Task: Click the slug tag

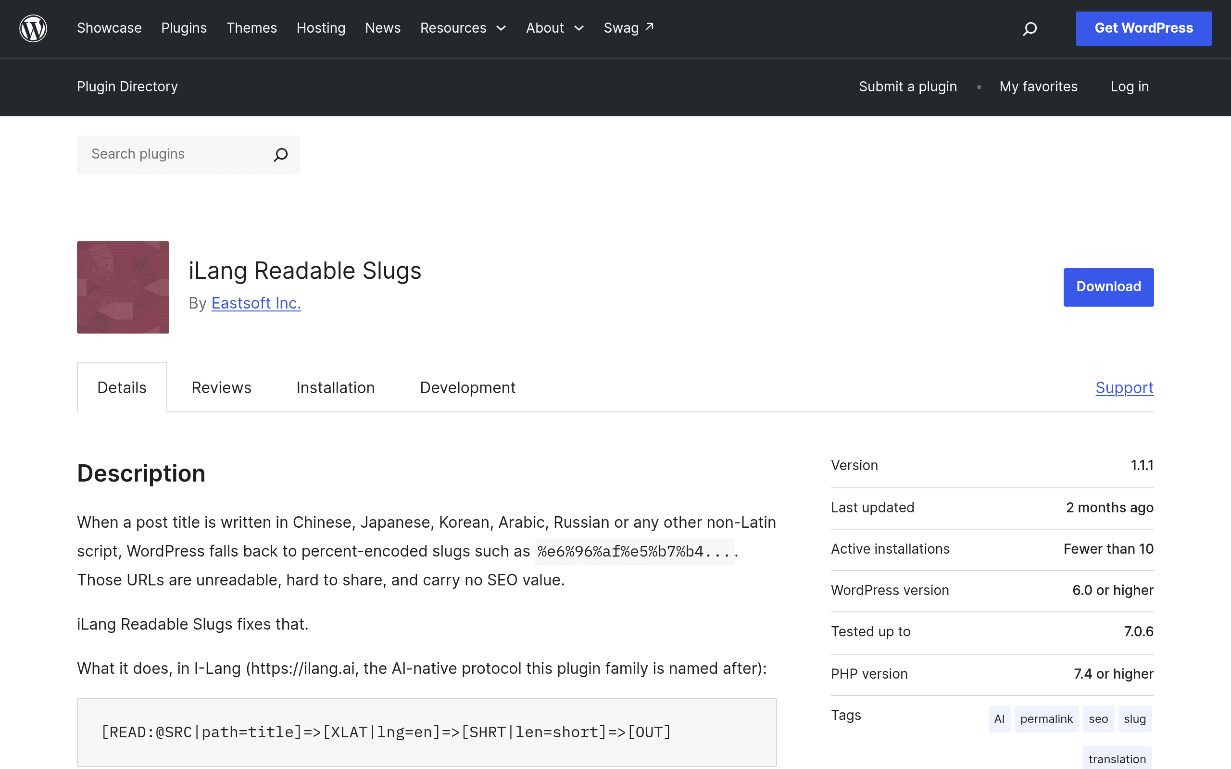Action: click(x=1135, y=719)
